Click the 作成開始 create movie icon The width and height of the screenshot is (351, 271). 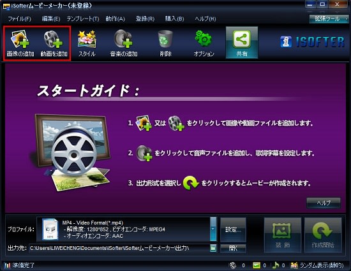click(323, 235)
